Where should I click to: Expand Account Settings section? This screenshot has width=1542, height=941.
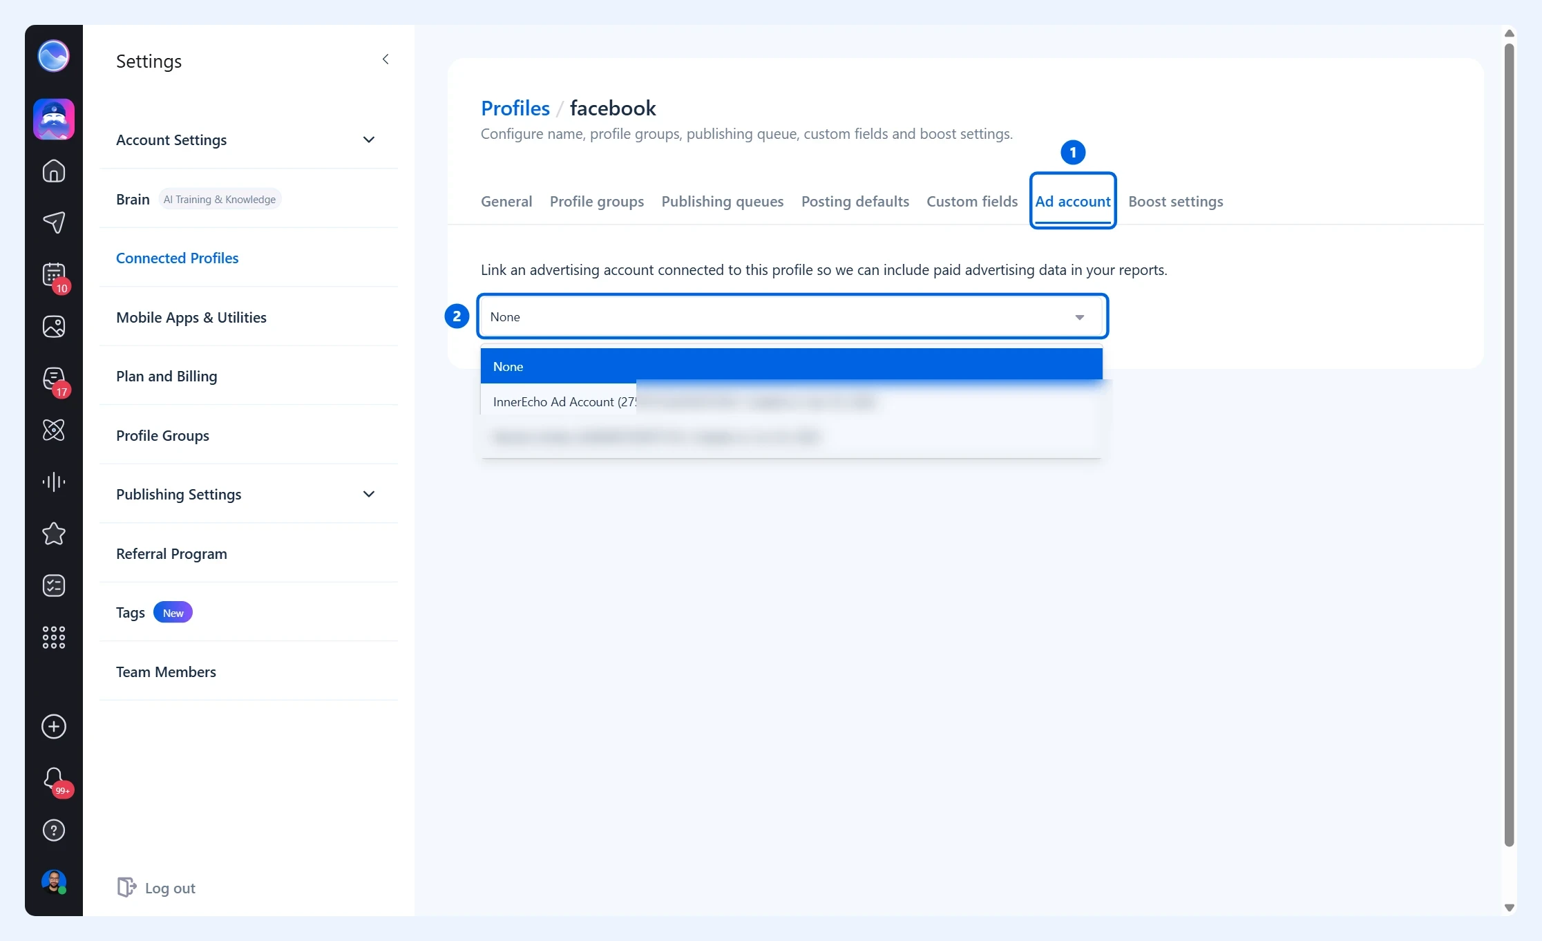[249, 140]
